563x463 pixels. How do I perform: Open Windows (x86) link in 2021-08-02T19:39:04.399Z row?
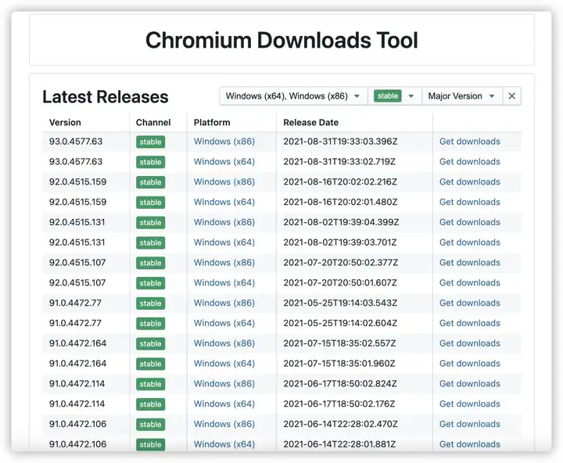point(224,222)
